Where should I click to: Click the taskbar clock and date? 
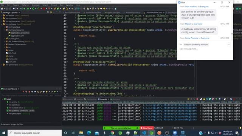click(228, 133)
